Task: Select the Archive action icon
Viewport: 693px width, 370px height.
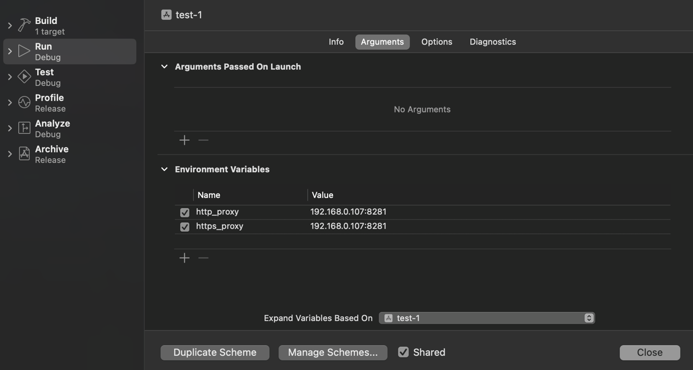Action: tap(24, 154)
